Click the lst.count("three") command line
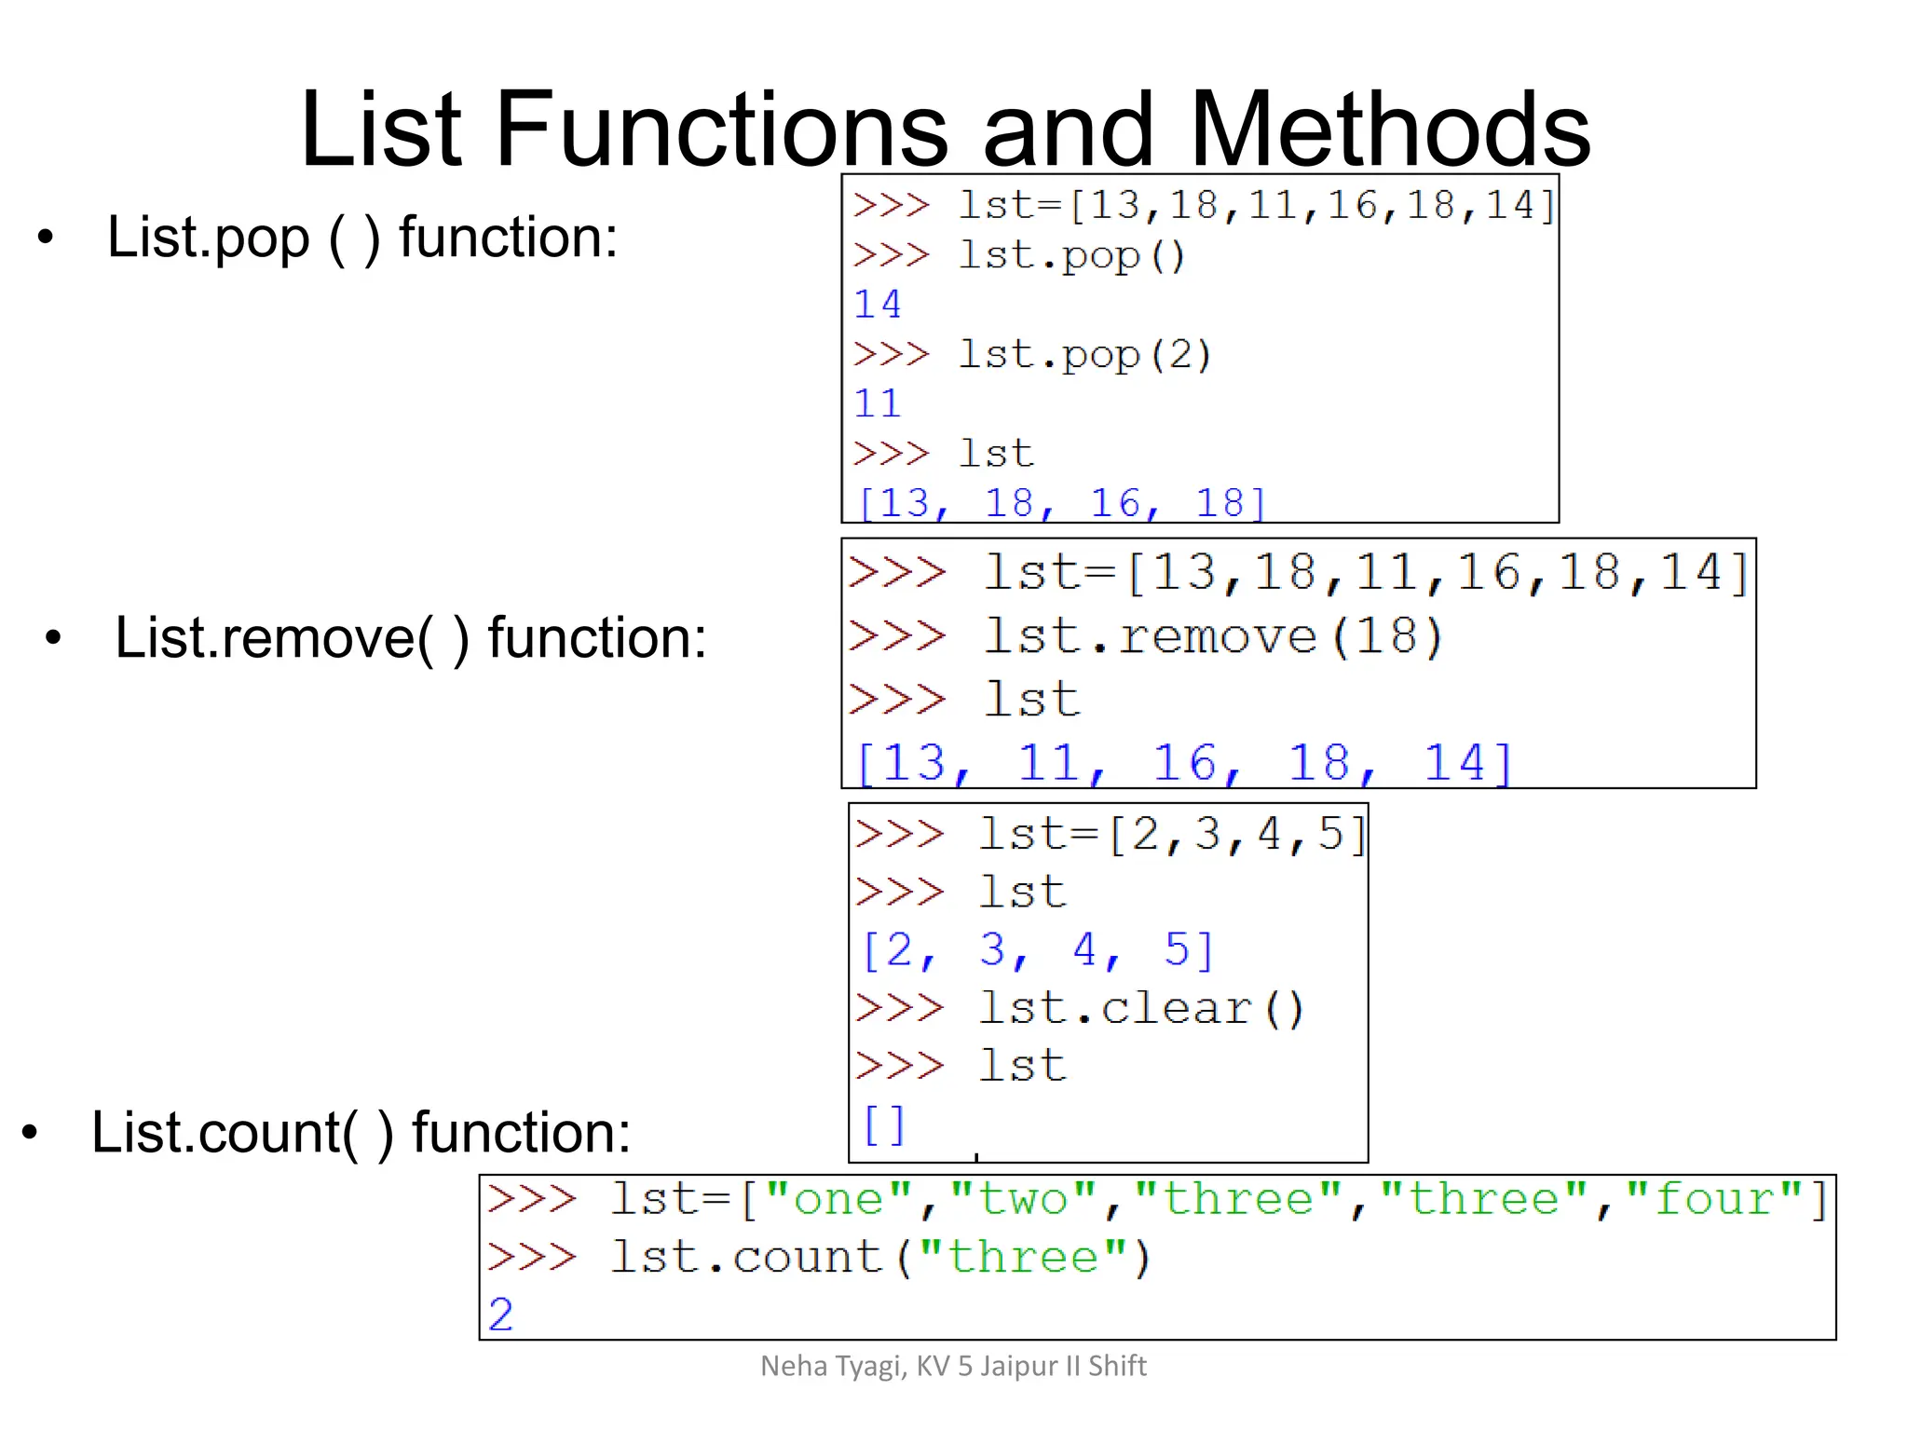Image resolution: width=1908 pixels, height=1431 pixels. 880,1258
